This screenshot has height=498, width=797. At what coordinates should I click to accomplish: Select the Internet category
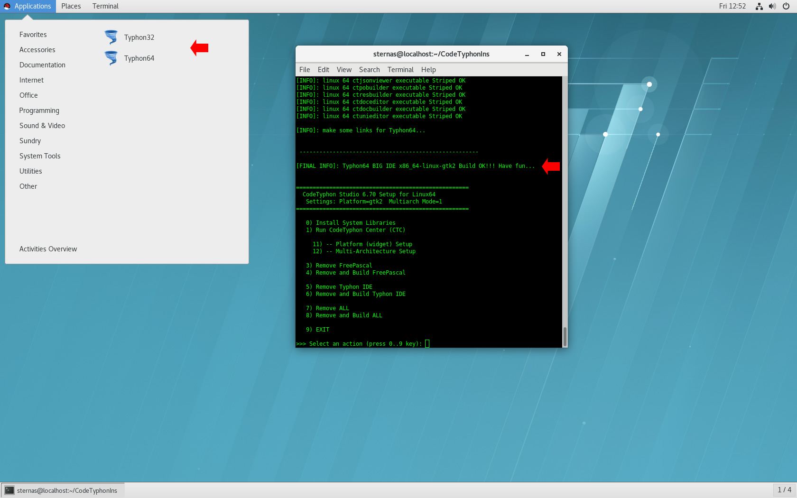coord(31,80)
